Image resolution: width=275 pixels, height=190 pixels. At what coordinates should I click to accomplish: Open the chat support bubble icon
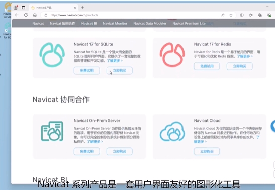(x=273, y=126)
